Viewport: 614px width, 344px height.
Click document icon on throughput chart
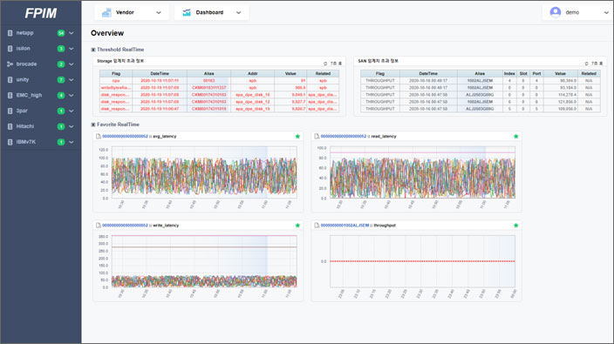click(317, 226)
